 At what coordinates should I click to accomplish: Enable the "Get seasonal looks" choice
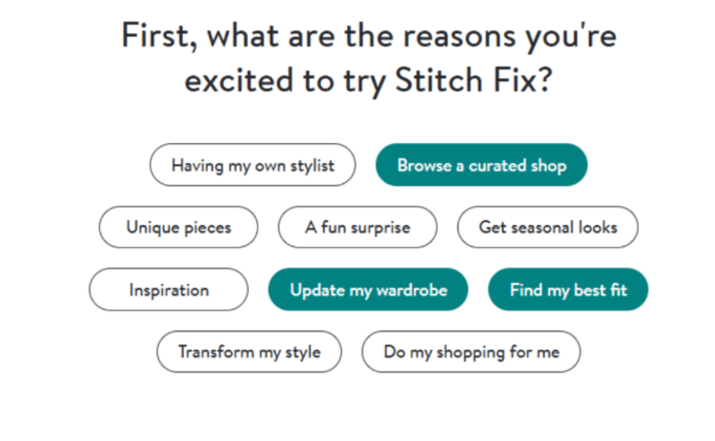point(547,227)
